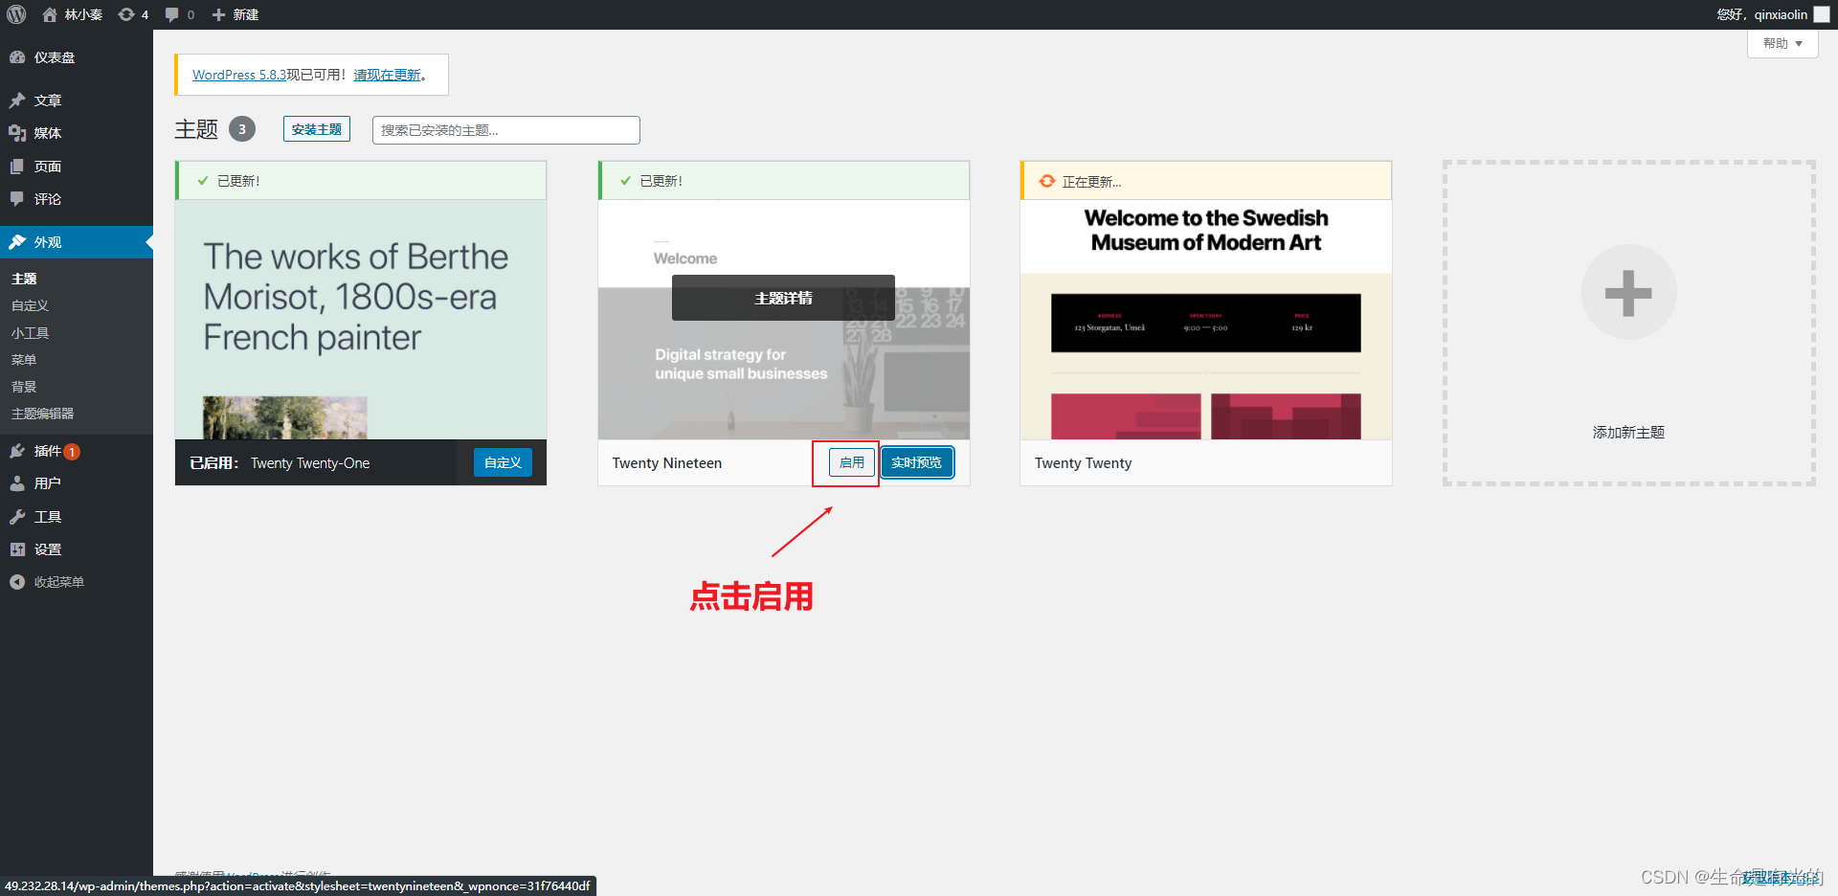Click the 插件 plugins plug icon

coord(17,451)
